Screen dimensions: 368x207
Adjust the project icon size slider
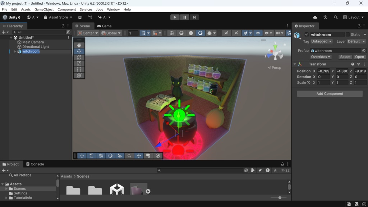[280, 198]
